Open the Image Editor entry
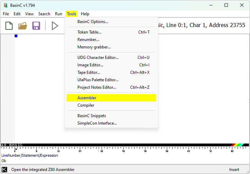The width and height of the screenshot is (250, 174). click(90, 65)
